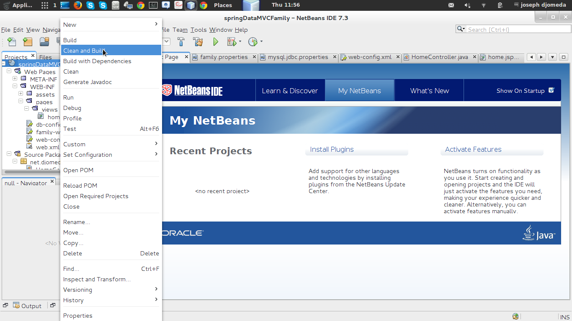This screenshot has height=321, width=572.
Task: Click the Build Project hammer icon
Action: point(181,42)
